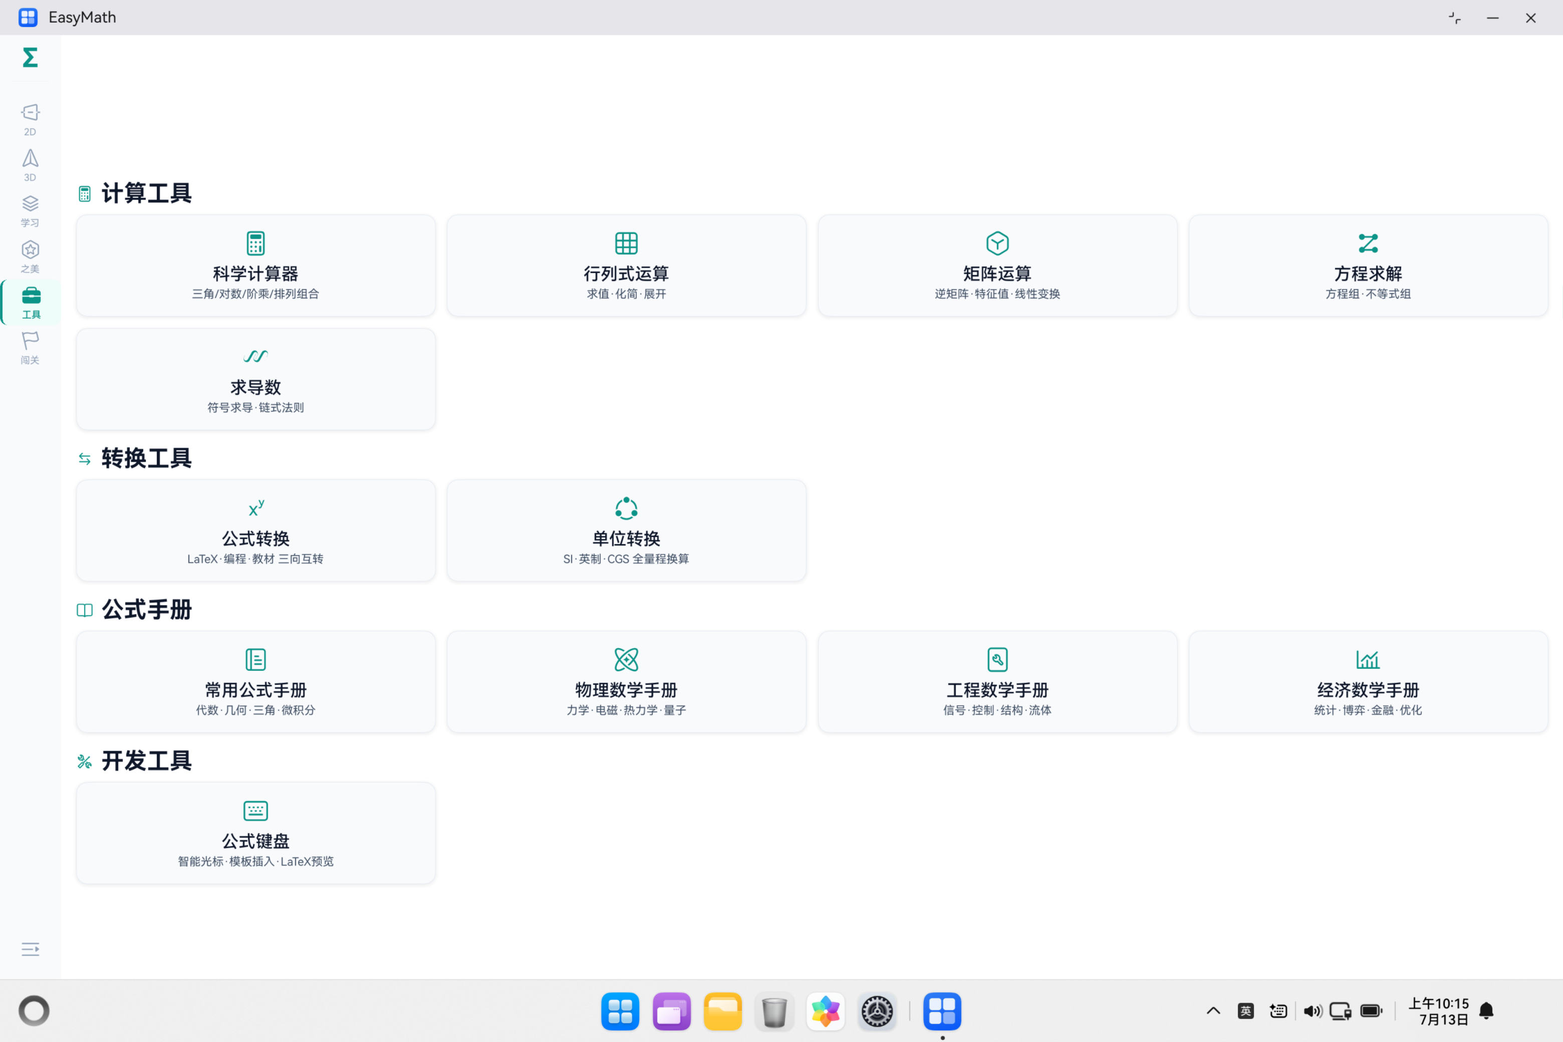Click the 求值·化简·展开 subtitle text
Screen dimensions: 1563x1042
tap(627, 294)
